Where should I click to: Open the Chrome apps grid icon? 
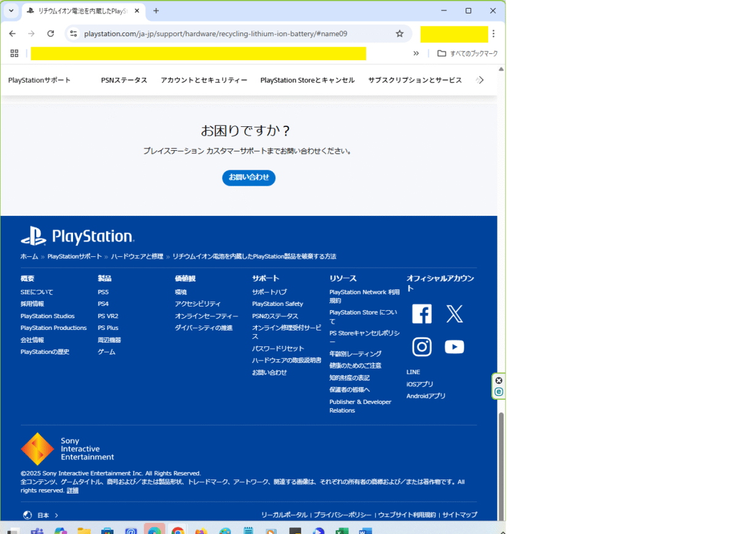(x=14, y=53)
